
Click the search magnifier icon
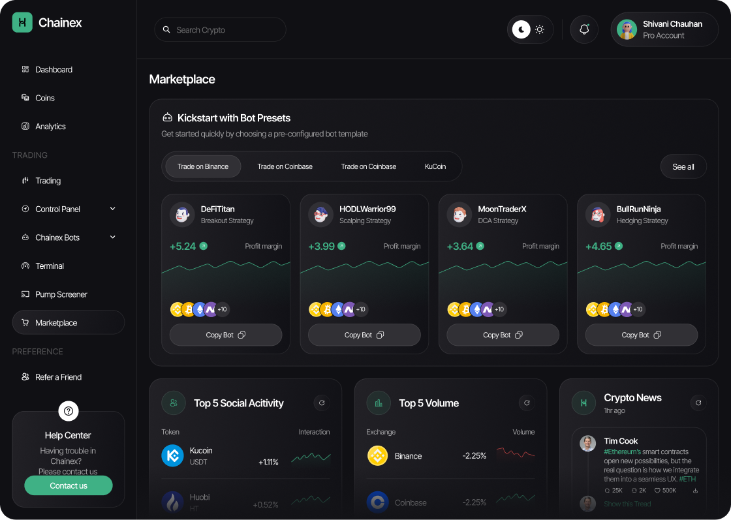166,30
